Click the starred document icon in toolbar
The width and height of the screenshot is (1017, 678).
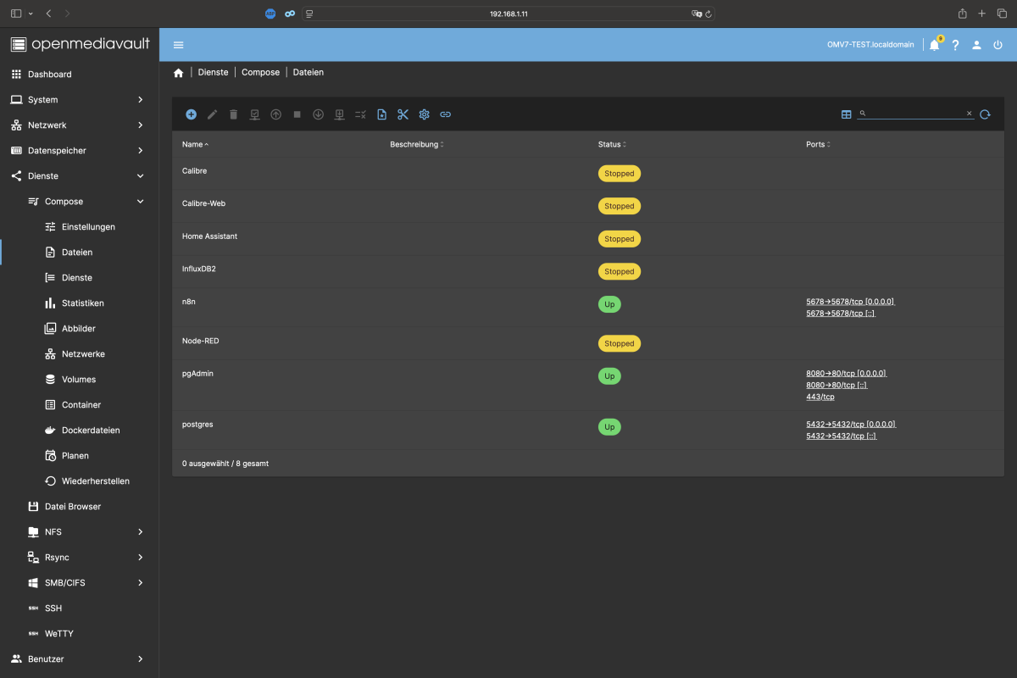point(381,114)
